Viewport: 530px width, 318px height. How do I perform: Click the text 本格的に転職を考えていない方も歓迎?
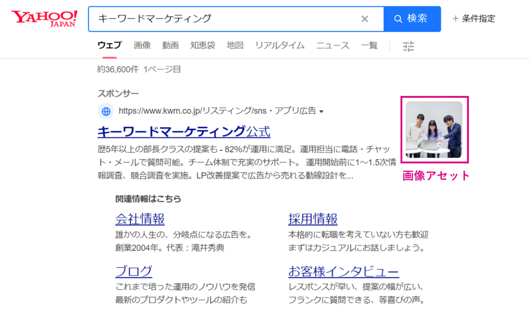point(359,234)
